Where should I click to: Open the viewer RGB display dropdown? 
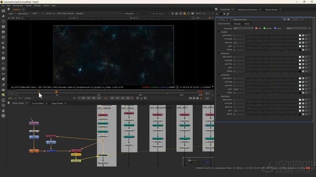(x=36, y=13)
